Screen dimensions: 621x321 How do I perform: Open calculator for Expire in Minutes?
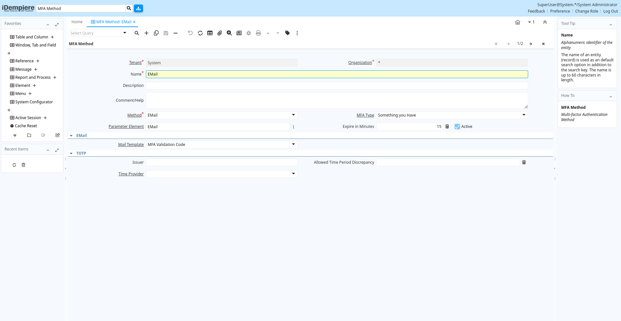pos(447,127)
